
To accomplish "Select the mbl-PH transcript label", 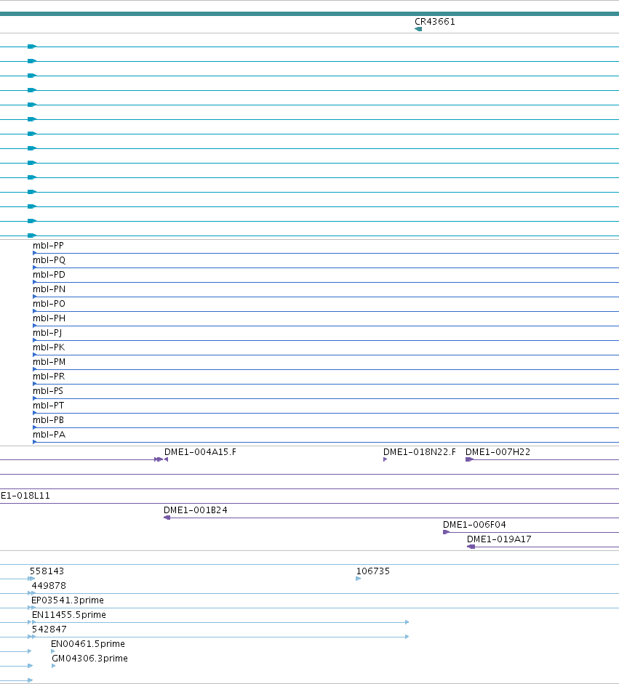I will [x=49, y=318].
